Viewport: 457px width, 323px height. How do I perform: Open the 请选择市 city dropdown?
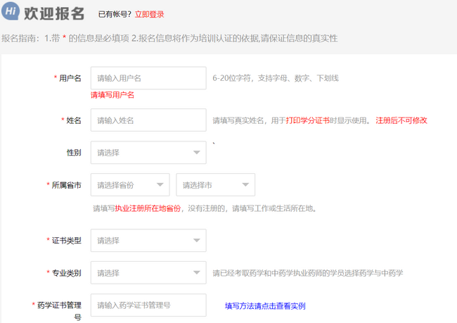tap(215, 185)
